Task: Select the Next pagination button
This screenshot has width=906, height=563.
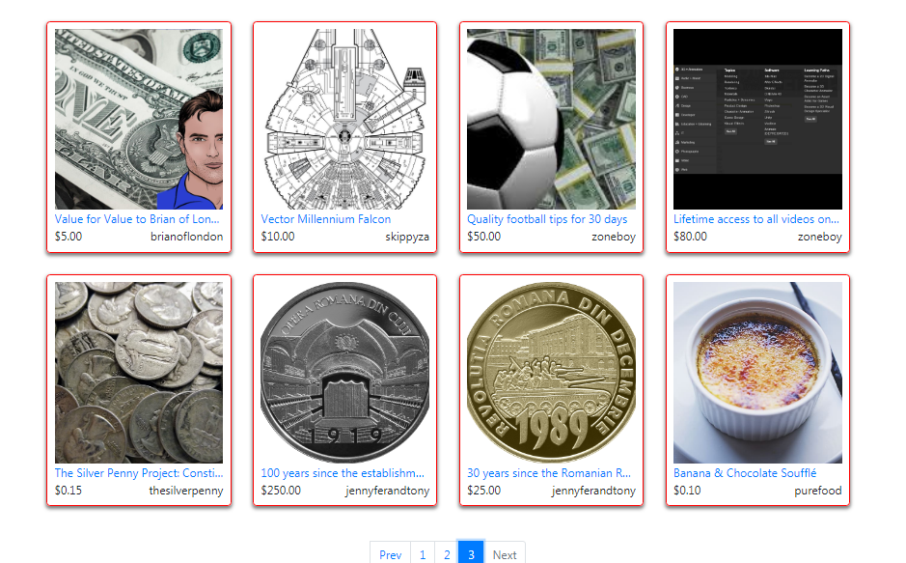Action: tap(505, 554)
